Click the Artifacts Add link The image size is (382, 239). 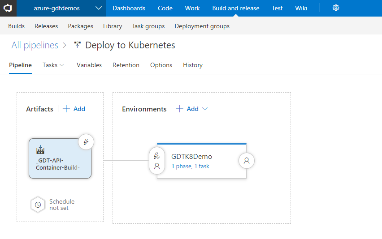[79, 109]
